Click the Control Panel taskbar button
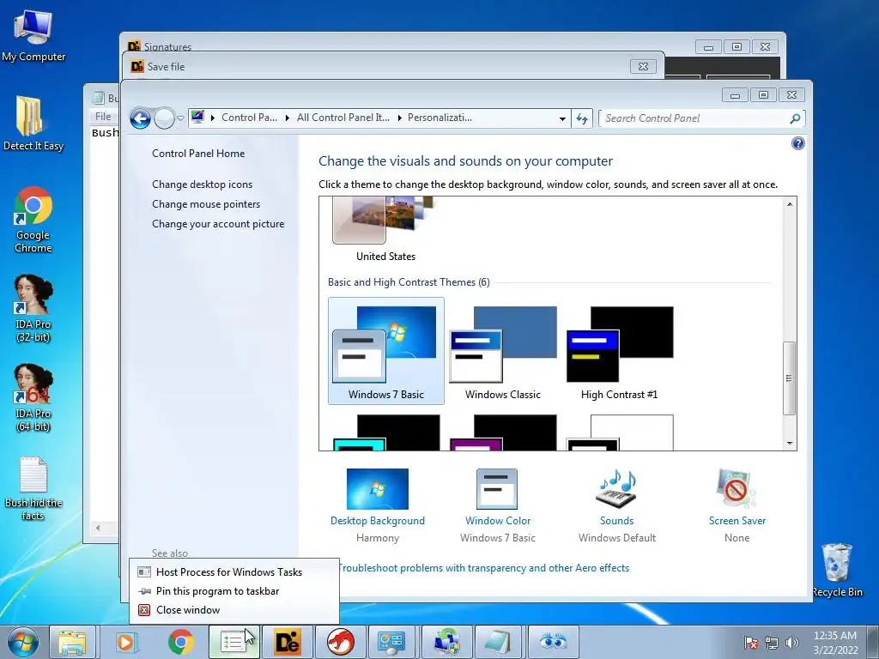 pos(391,642)
